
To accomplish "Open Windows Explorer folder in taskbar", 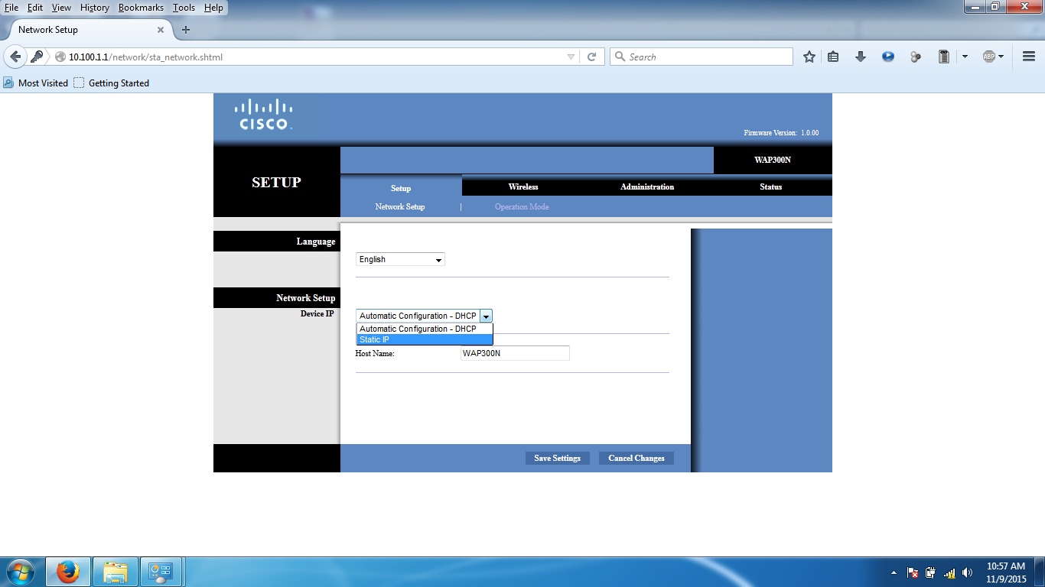I will pyautogui.click(x=116, y=572).
